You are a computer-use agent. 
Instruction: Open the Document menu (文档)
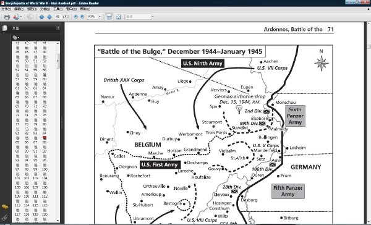45,9
